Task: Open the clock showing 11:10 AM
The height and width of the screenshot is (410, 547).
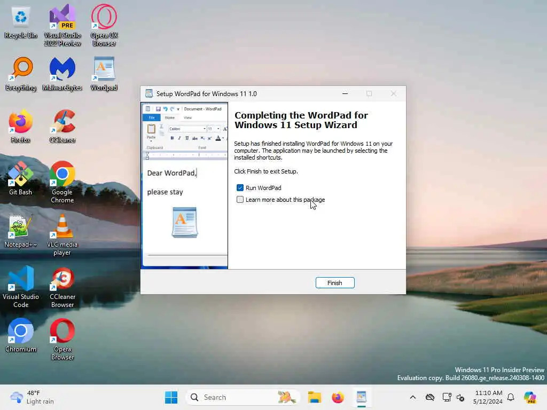Action: [488, 397]
